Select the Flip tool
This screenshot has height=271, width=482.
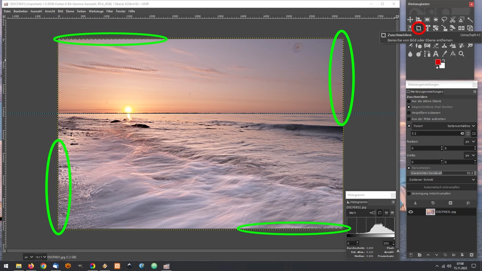coord(461,28)
